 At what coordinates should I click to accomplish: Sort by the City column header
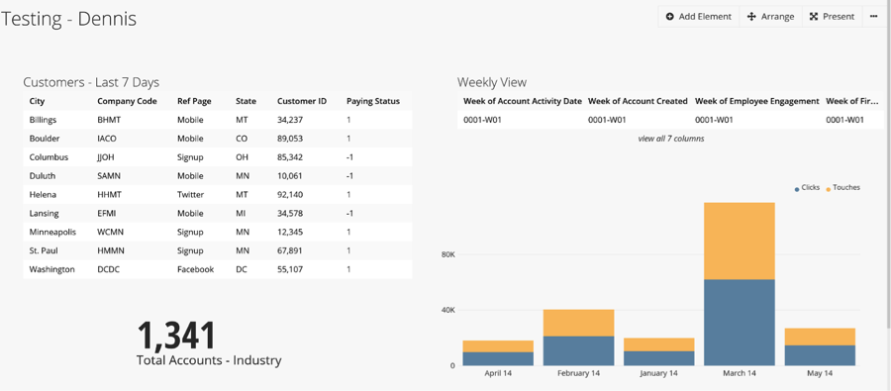(x=37, y=101)
